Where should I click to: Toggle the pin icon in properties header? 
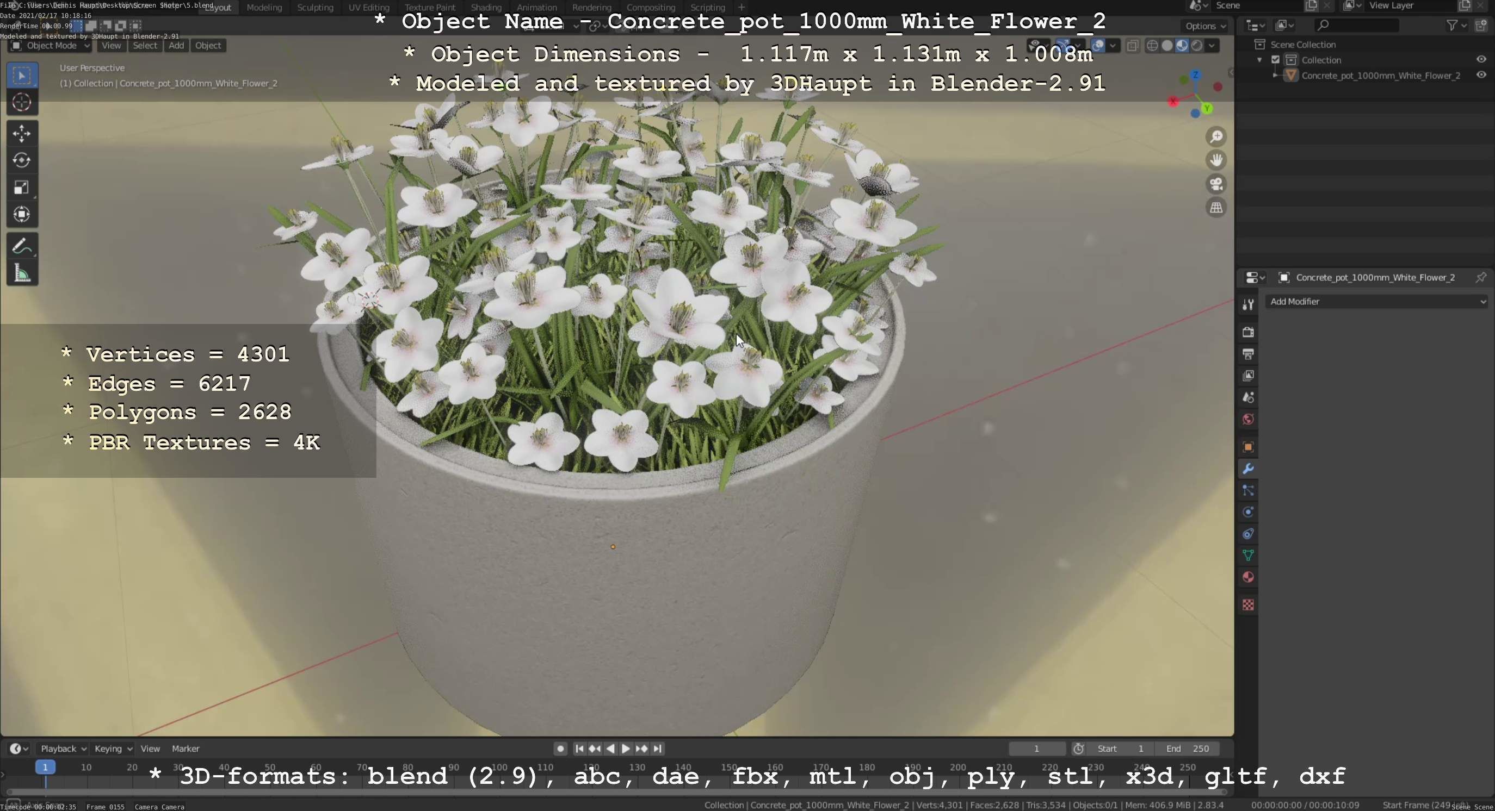pyautogui.click(x=1481, y=277)
